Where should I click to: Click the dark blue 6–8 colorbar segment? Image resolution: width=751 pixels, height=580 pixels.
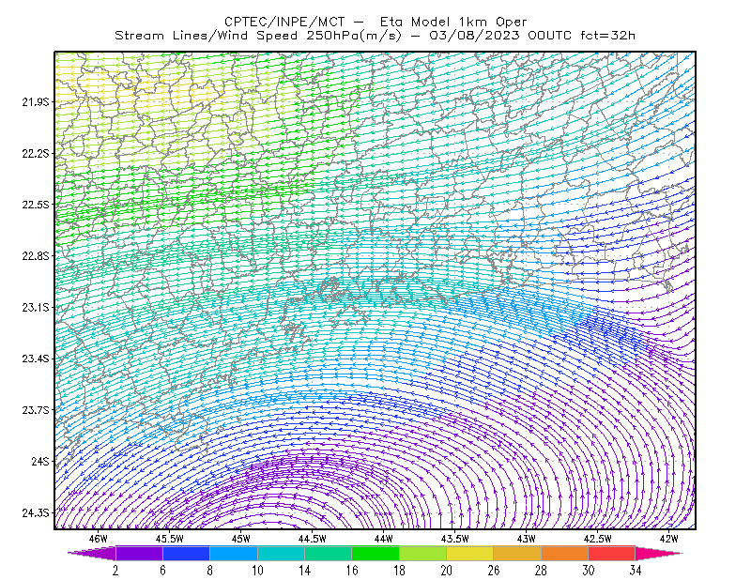click(186, 553)
